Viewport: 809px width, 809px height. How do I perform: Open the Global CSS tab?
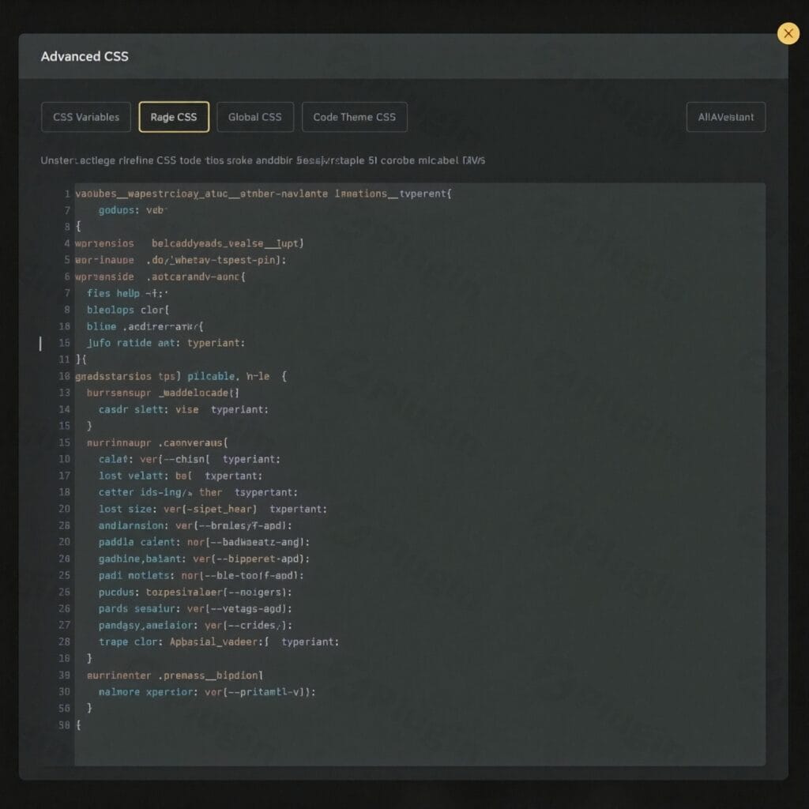pyautogui.click(x=254, y=117)
